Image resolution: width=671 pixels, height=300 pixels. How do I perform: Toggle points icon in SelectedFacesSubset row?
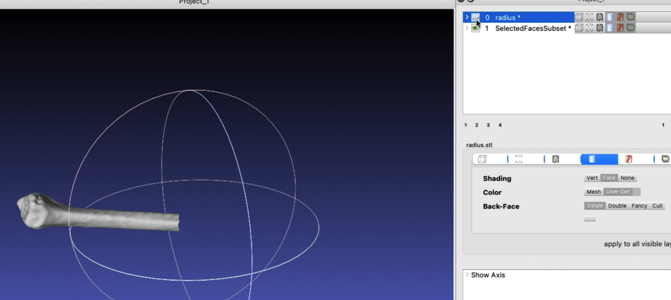(x=589, y=28)
